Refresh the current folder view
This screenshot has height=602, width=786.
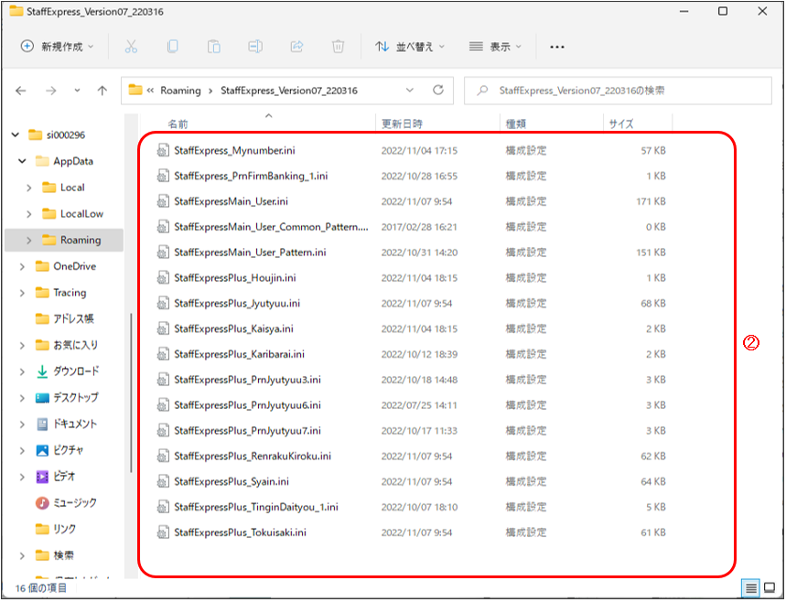(x=438, y=91)
